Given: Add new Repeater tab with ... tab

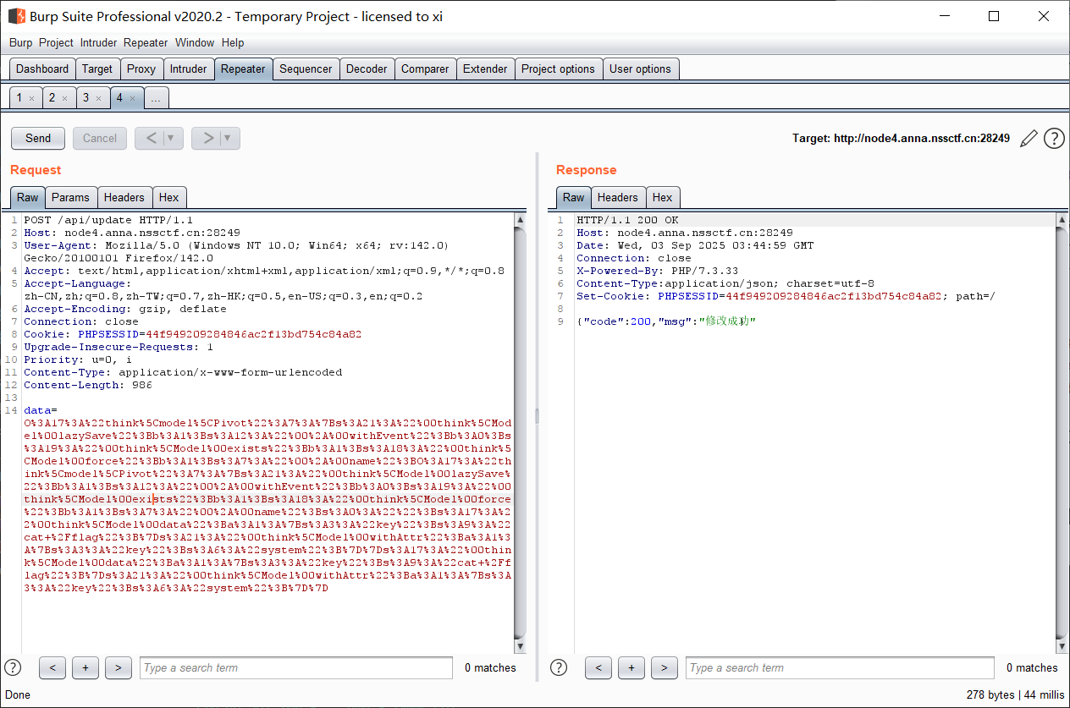Looking at the screenshot, I should pyautogui.click(x=155, y=98).
